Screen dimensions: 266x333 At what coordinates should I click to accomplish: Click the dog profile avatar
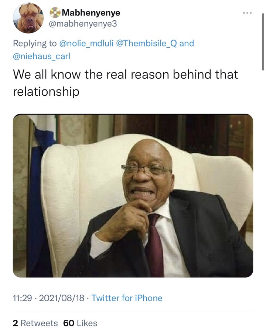pyautogui.click(x=28, y=18)
